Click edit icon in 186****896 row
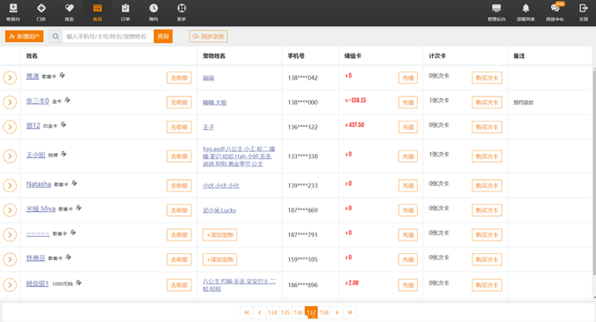596x322 pixels. [x=79, y=283]
